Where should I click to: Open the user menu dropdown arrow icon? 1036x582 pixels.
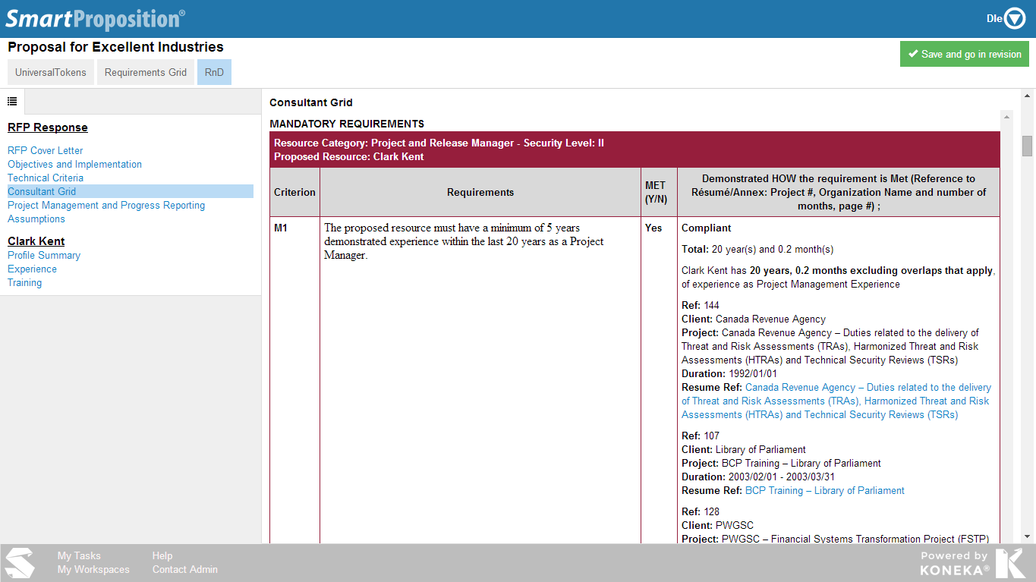click(1016, 19)
